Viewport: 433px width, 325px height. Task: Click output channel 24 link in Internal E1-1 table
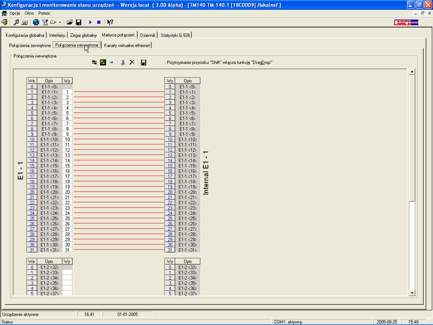(x=170, y=213)
